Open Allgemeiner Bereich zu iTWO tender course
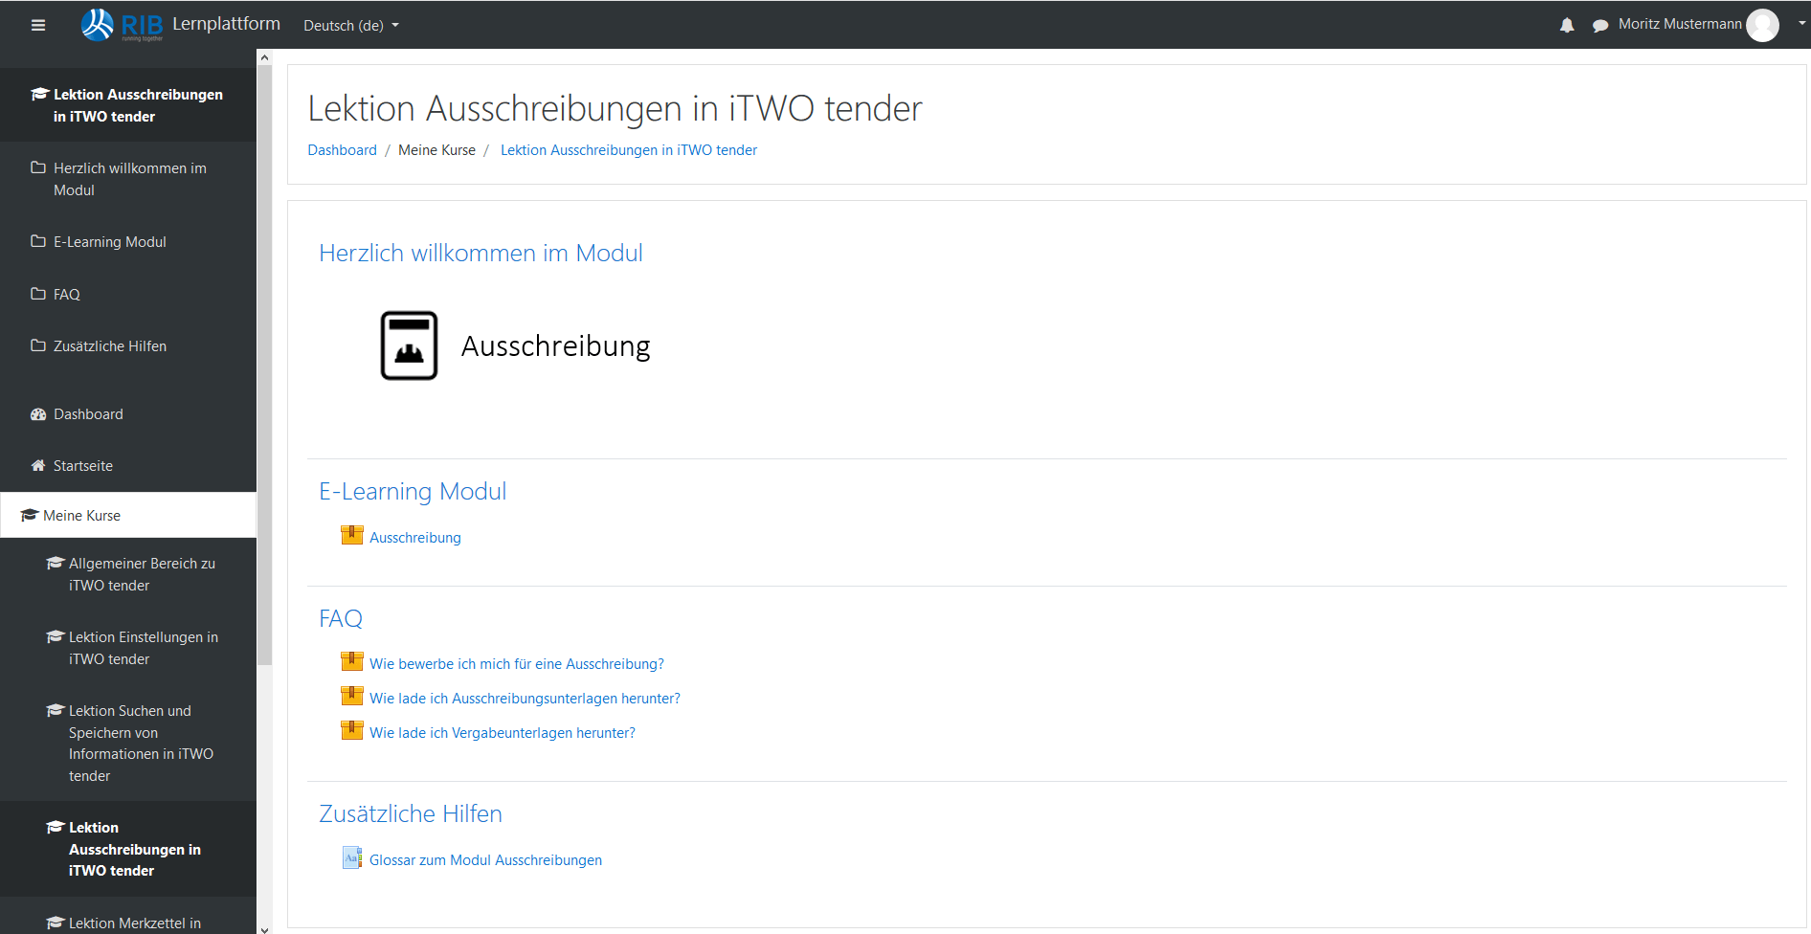Image resolution: width=1811 pixels, height=934 pixels. tap(128, 574)
